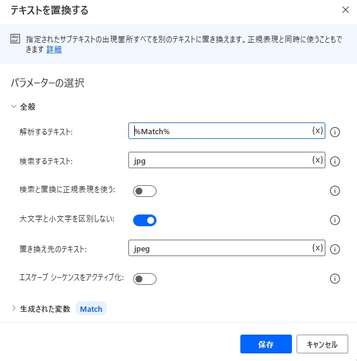Collapse the 全般 section
The height and width of the screenshot is (361, 357).
pos(14,107)
